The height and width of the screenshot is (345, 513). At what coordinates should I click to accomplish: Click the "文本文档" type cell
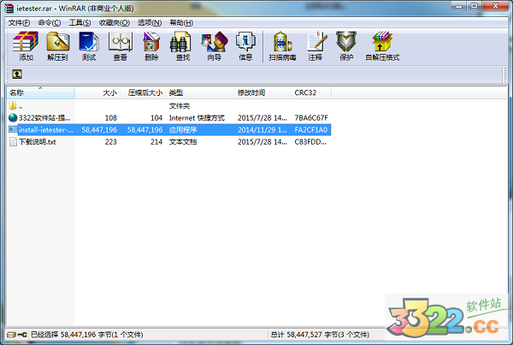[183, 142]
